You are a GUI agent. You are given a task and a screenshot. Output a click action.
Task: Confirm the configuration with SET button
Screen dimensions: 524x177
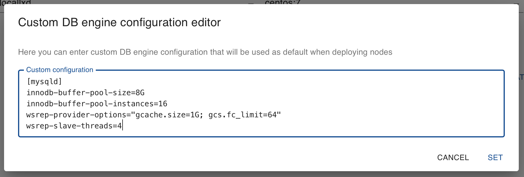click(495, 157)
